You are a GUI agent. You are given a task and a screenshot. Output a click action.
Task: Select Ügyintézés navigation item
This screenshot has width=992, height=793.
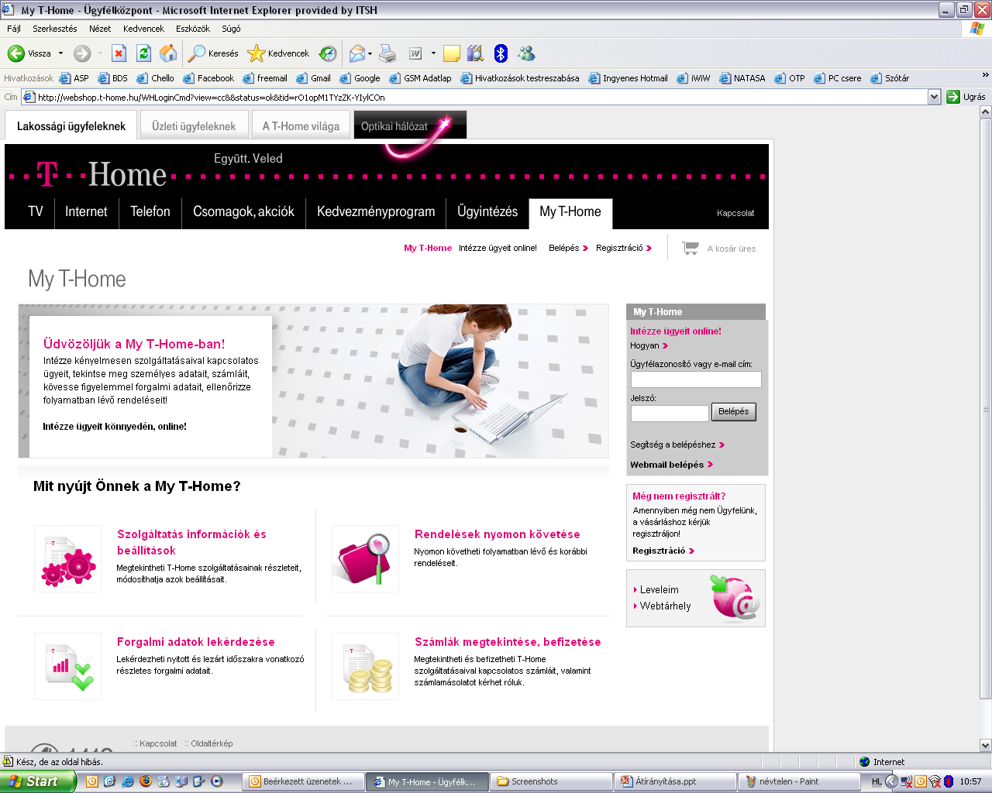click(487, 212)
